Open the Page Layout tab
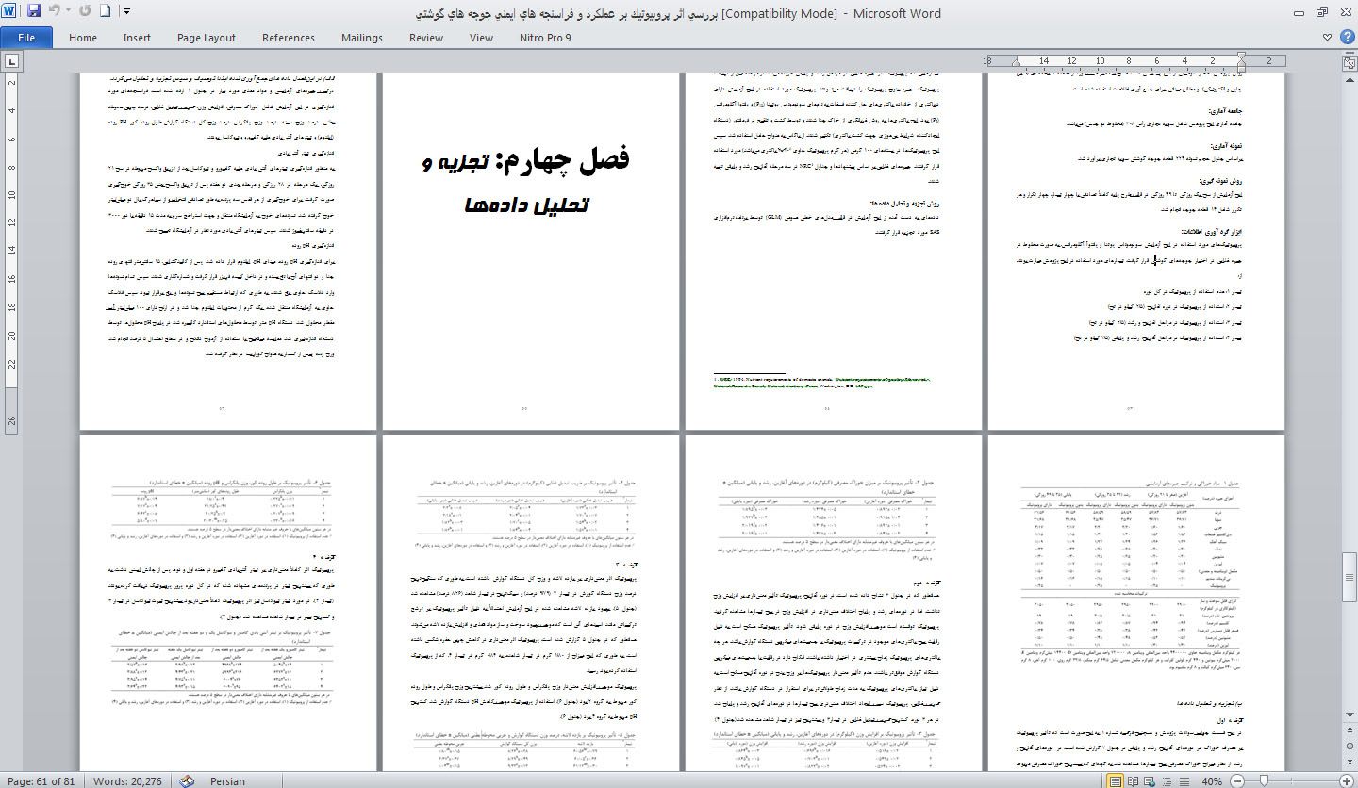The height and width of the screenshot is (788, 1358). pyautogui.click(x=207, y=38)
